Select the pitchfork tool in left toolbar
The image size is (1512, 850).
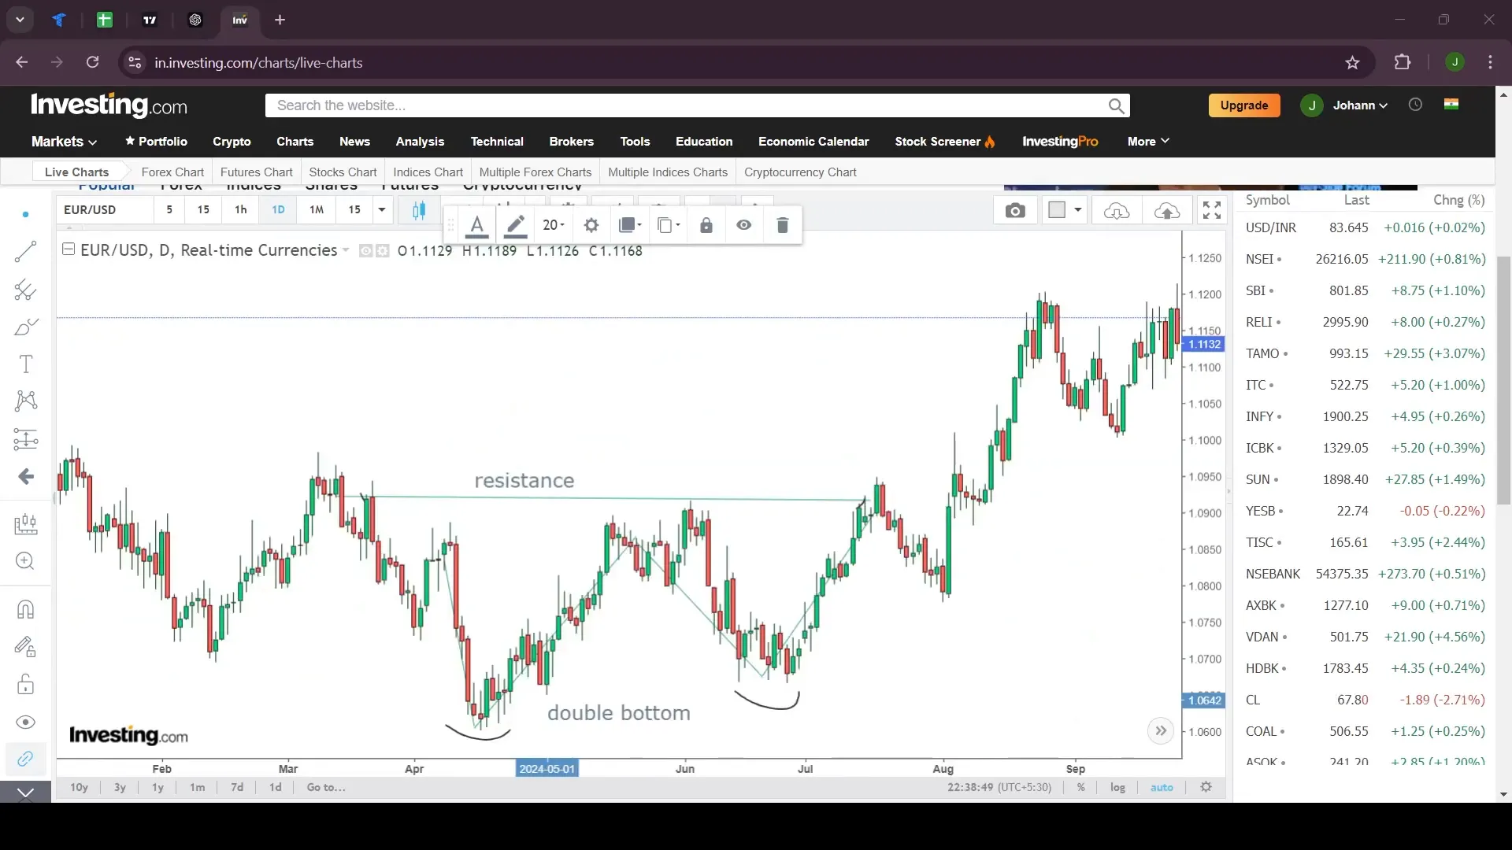(x=25, y=290)
